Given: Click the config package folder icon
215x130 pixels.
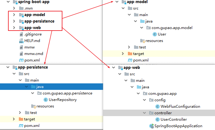Looking at the screenshot, I should pyautogui.click(x=151, y=100).
